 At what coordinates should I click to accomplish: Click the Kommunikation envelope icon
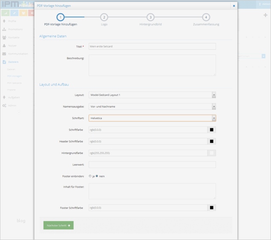4,54
